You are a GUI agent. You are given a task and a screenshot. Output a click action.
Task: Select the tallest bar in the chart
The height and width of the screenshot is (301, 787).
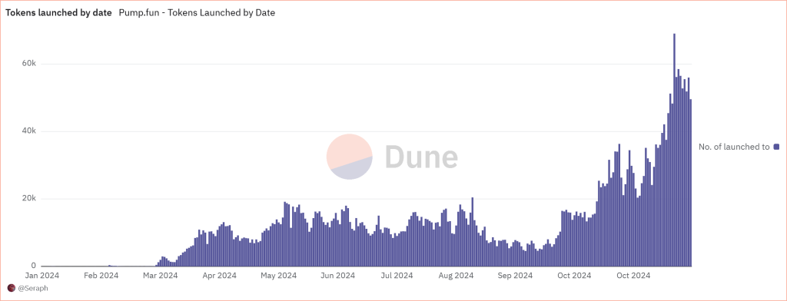pos(674,150)
